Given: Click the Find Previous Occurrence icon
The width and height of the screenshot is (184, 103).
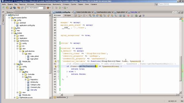Looking at the screenshot, I should tap(94, 15).
